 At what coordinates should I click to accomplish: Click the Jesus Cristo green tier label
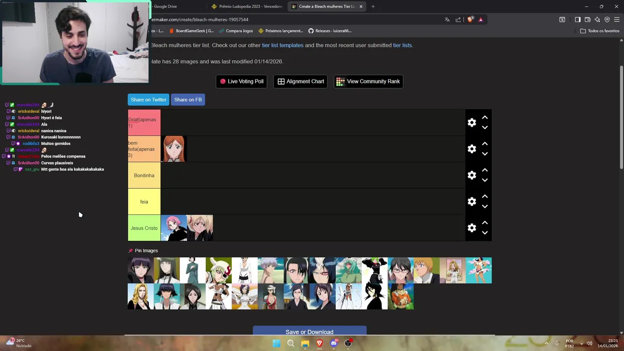144,228
